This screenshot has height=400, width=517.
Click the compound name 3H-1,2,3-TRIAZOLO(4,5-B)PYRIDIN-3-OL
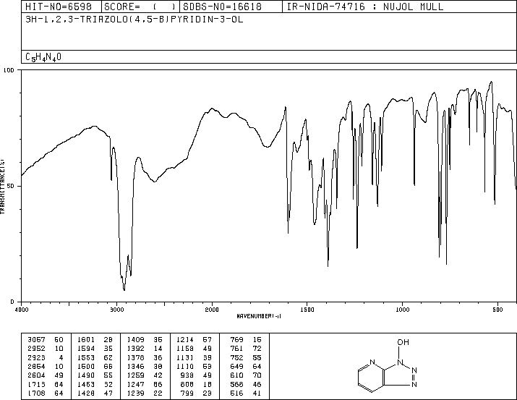(x=134, y=20)
